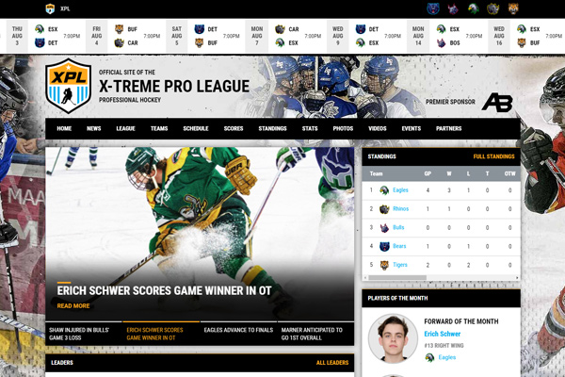565x377 pixels.
Task: Click the AB premier sponsor logo
Action: pos(496,102)
